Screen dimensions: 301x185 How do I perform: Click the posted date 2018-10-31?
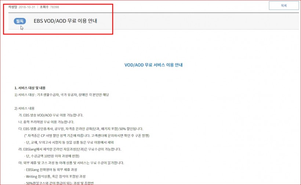click(x=27, y=7)
